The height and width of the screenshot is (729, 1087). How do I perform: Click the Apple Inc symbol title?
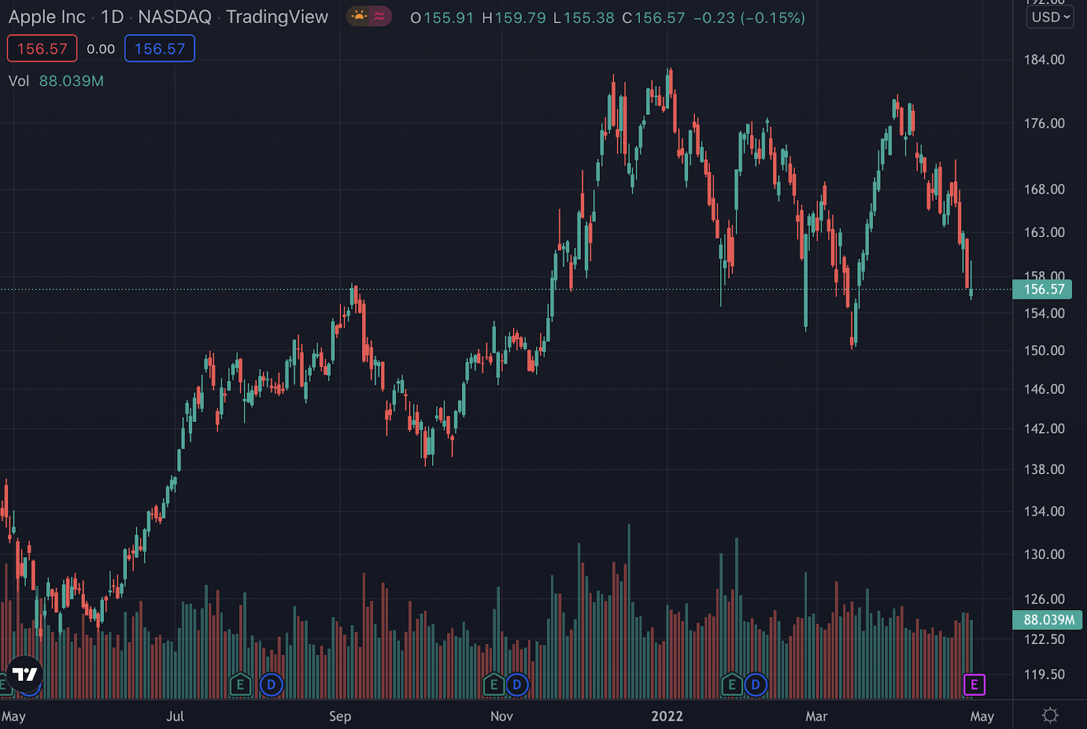(x=47, y=17)
